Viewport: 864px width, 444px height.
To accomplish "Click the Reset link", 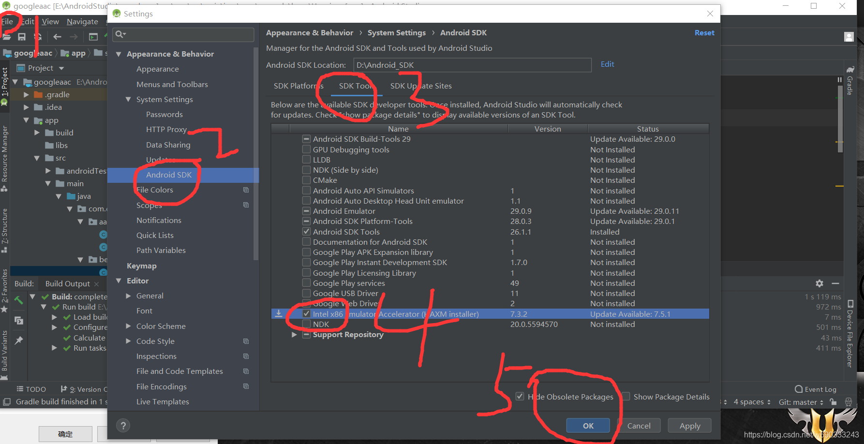I will (704, 33).
